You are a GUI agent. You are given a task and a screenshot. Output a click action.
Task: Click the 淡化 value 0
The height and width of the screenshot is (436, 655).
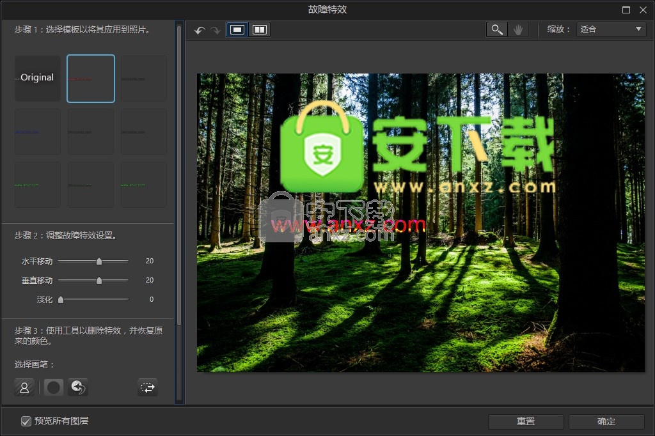pos(152,299)
